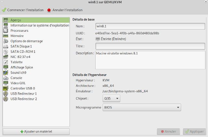Select USB Redirecteur 2 entry
208x137 pixels.
tap(36, 99)
